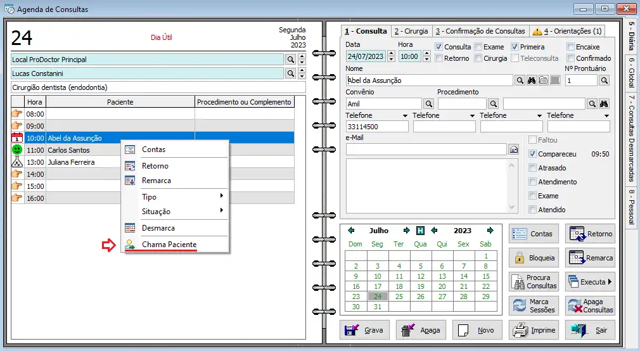Viewport: 640px width, 351px height.
Task: Click the flask icon on 13:00 row
Action: [17, 162]
